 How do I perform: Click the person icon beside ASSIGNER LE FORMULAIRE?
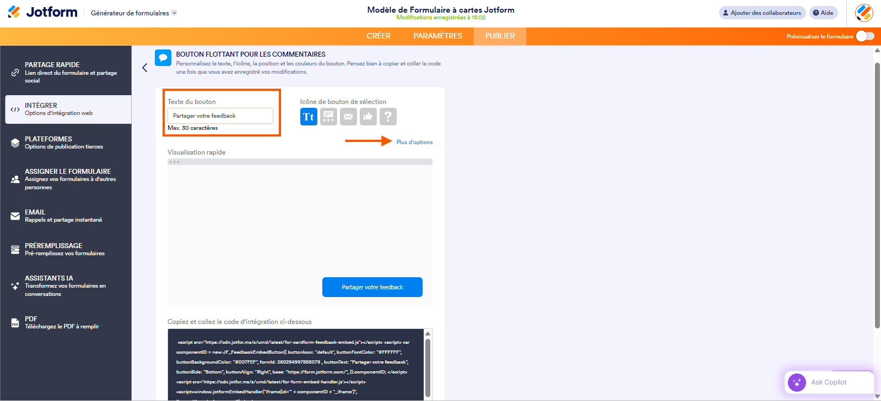(15, 179)
